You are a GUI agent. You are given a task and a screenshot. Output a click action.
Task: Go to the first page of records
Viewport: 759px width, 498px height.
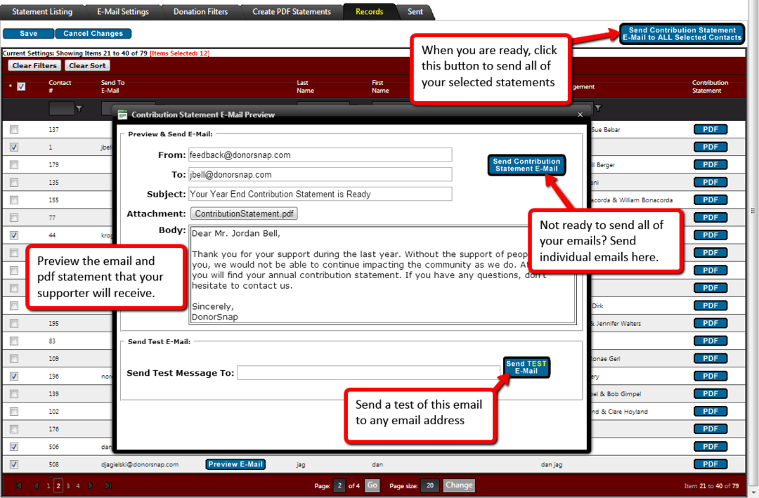click(x=18, y=485)
